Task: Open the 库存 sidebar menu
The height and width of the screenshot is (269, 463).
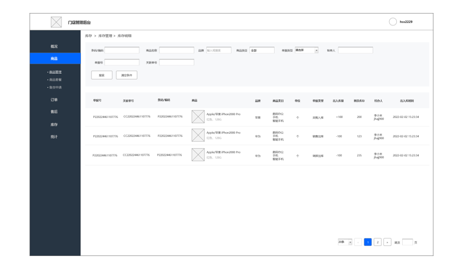Action: (54, 124)
